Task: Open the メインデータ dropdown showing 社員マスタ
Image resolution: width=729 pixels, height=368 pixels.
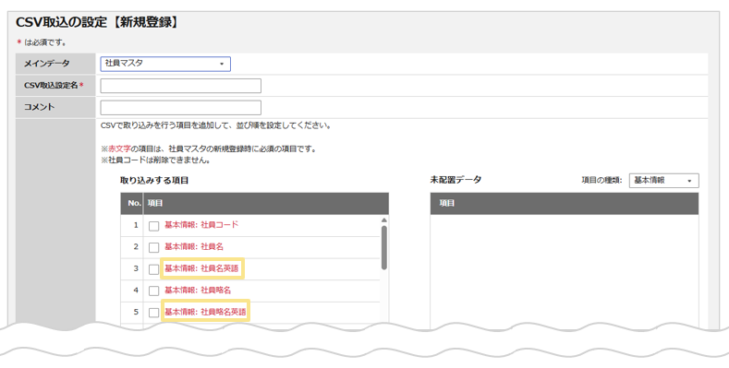Action: pos(165,64)
